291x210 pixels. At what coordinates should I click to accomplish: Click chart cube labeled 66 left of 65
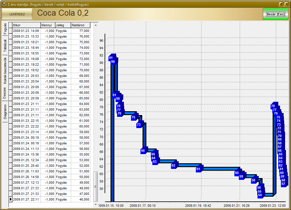[143, 151]
